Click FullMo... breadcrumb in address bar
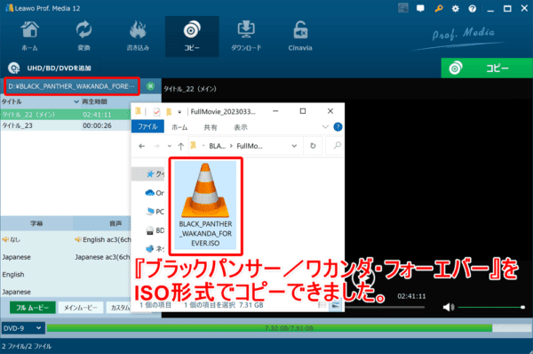This screenshot has height=354, width=533. click(x=249, y=146)
